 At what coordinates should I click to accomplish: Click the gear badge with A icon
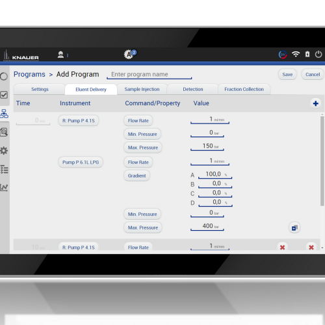click(x=130, y=54)
